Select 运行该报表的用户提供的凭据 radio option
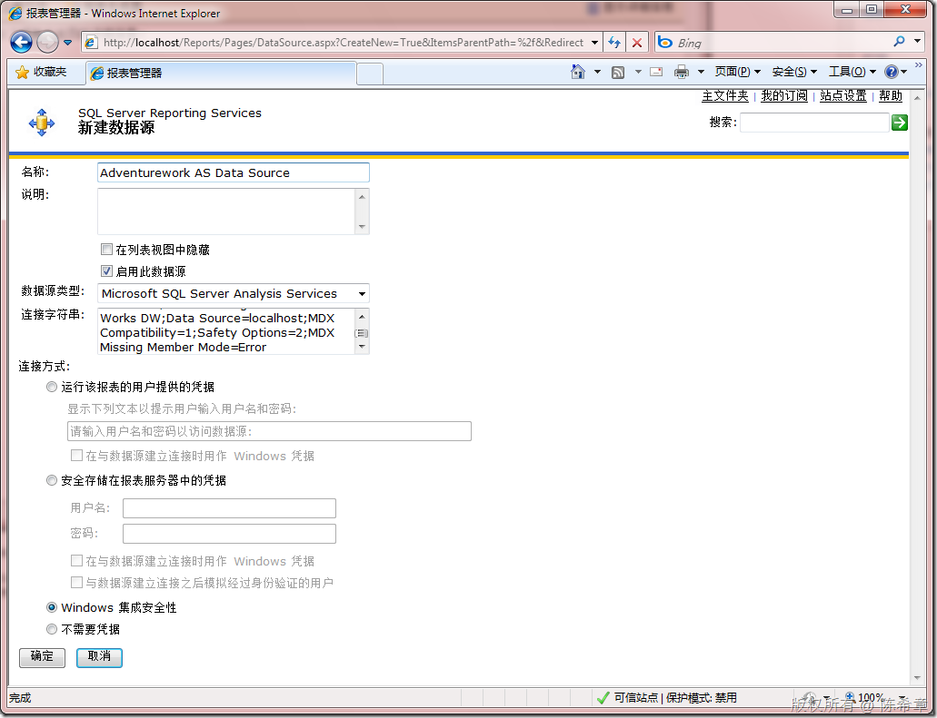This screenshot has width=937, height=718. pos(52,387)
